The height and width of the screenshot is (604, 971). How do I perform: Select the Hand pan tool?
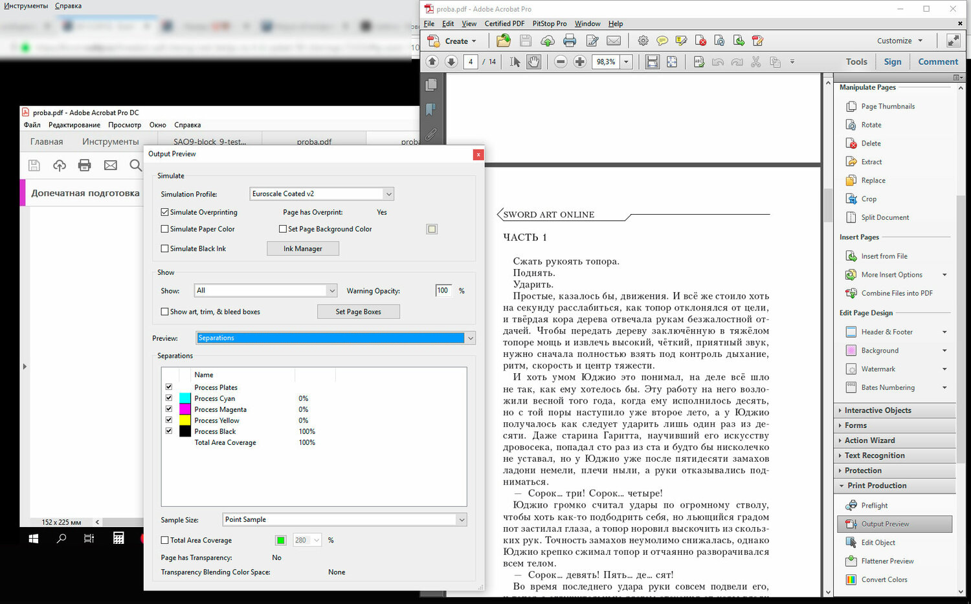tap(533, 61)
